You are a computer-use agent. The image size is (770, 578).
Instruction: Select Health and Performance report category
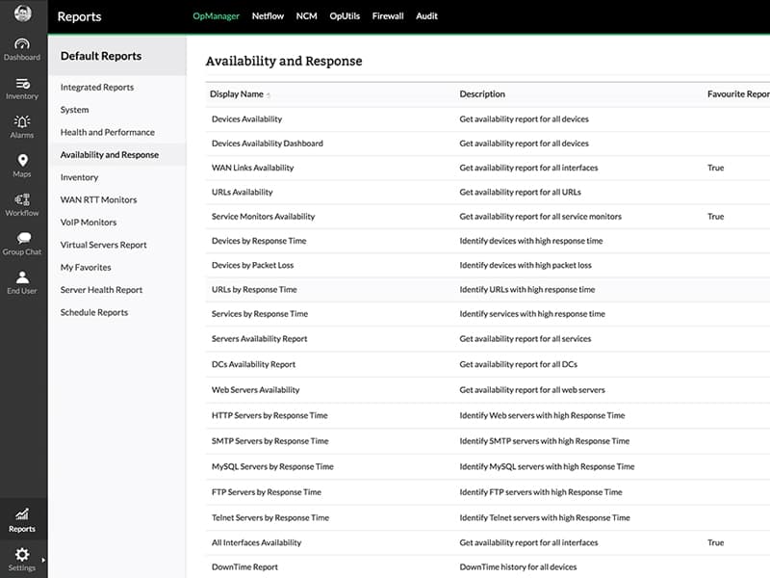(107, 132)
